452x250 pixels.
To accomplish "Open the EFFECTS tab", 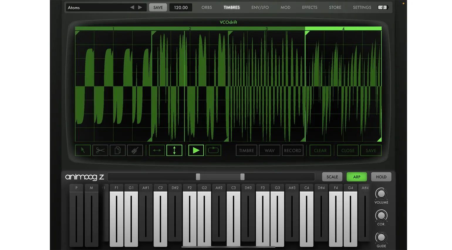I will (x=310, y=7).
